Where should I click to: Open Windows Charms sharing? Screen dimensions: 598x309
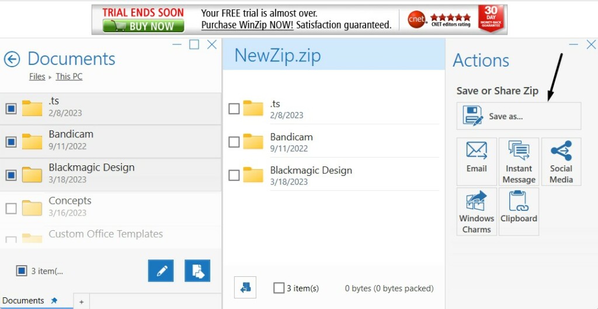click(x=477, y=211)
